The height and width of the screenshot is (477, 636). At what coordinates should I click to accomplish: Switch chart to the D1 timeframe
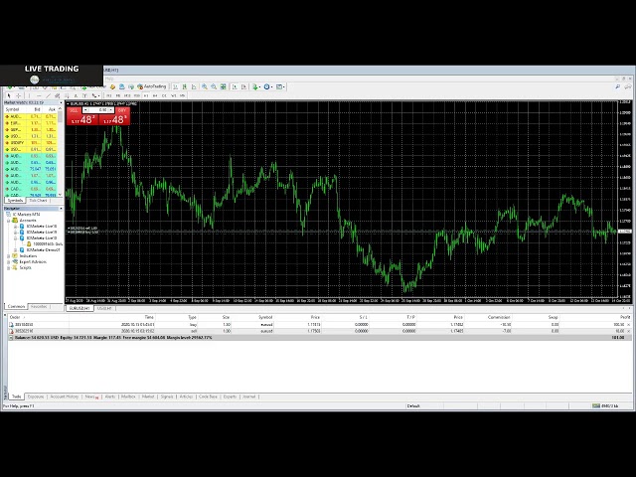pyautogui.click(x=164, y=96)
